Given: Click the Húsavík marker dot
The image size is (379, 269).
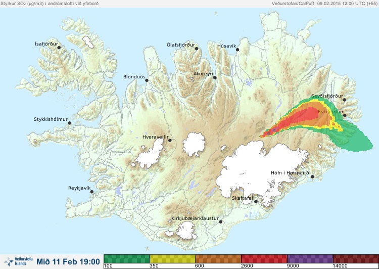Looking at the screenshot, I should [x=238, y=50].
